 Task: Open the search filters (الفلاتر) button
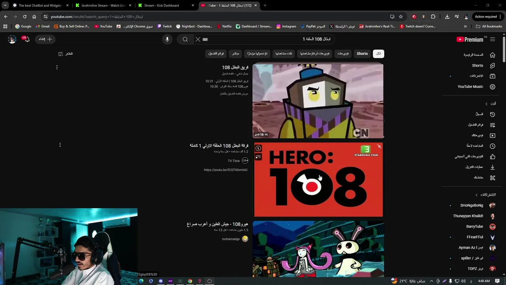coord(65,53)
